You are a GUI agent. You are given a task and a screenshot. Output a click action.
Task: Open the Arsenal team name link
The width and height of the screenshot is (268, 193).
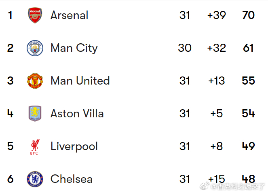tap(69, 15)
